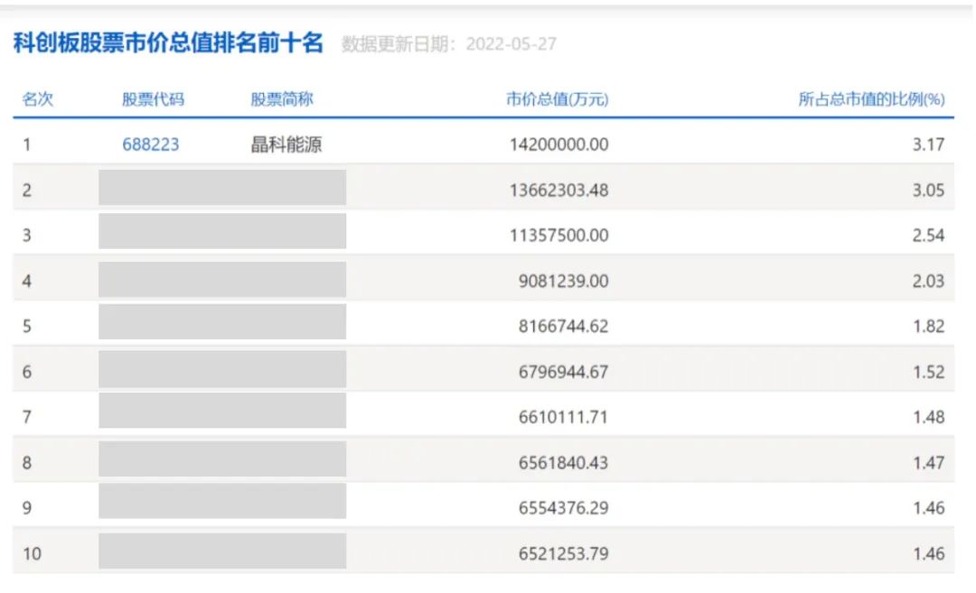Click the 1.82 percentage in row 5
Viewport: 976px width, 593px height.
point(928,327)
